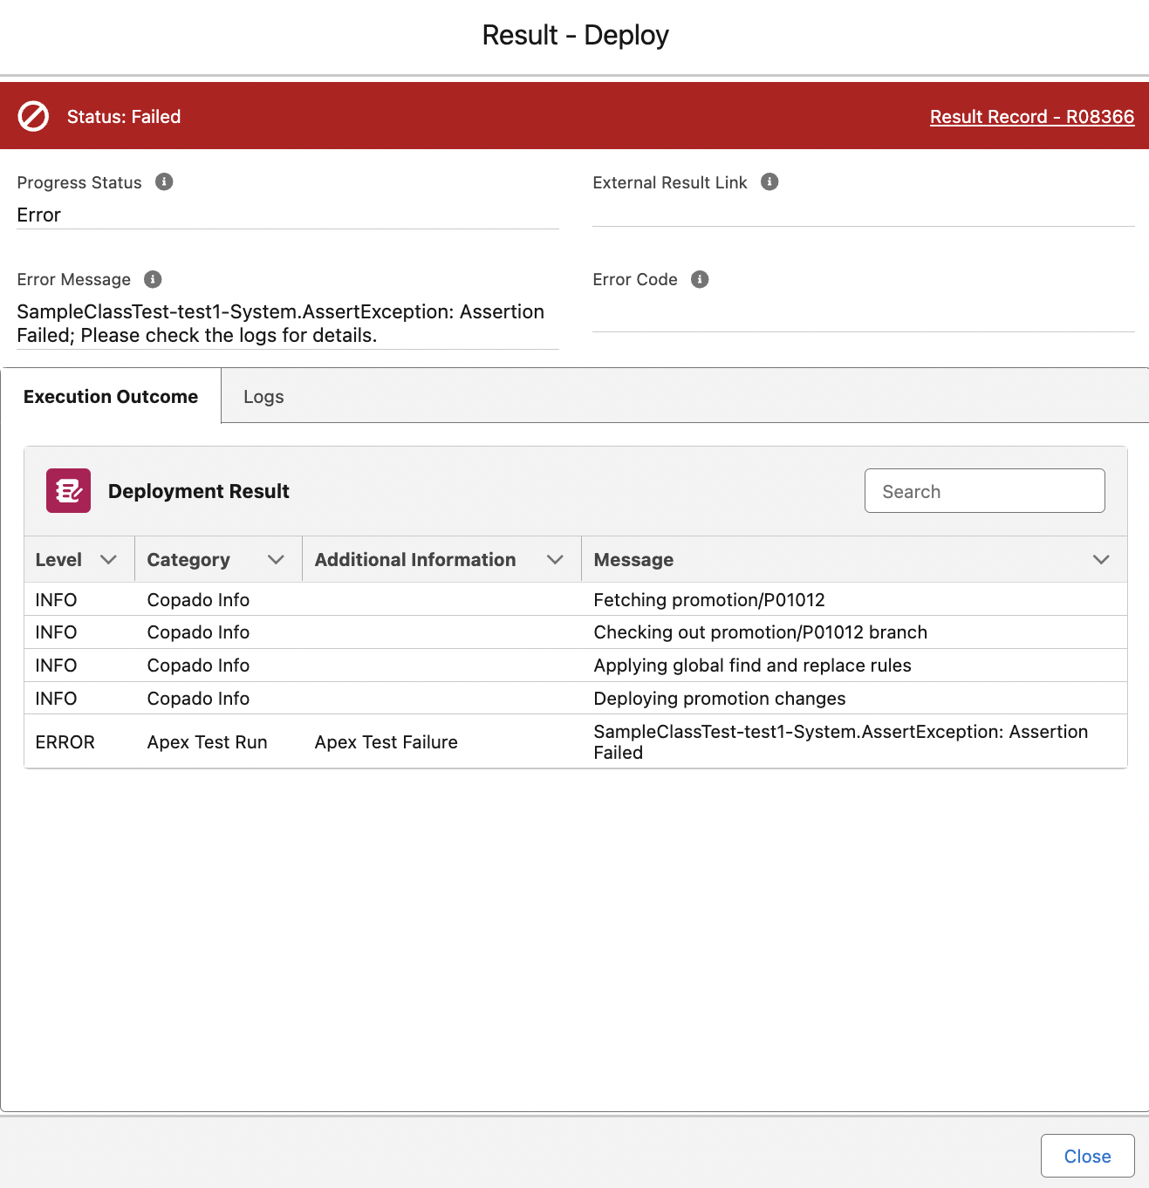Click the Fetching promotion/P01012 message row
1149x1188 pixels.
click(x=708, y=600)
